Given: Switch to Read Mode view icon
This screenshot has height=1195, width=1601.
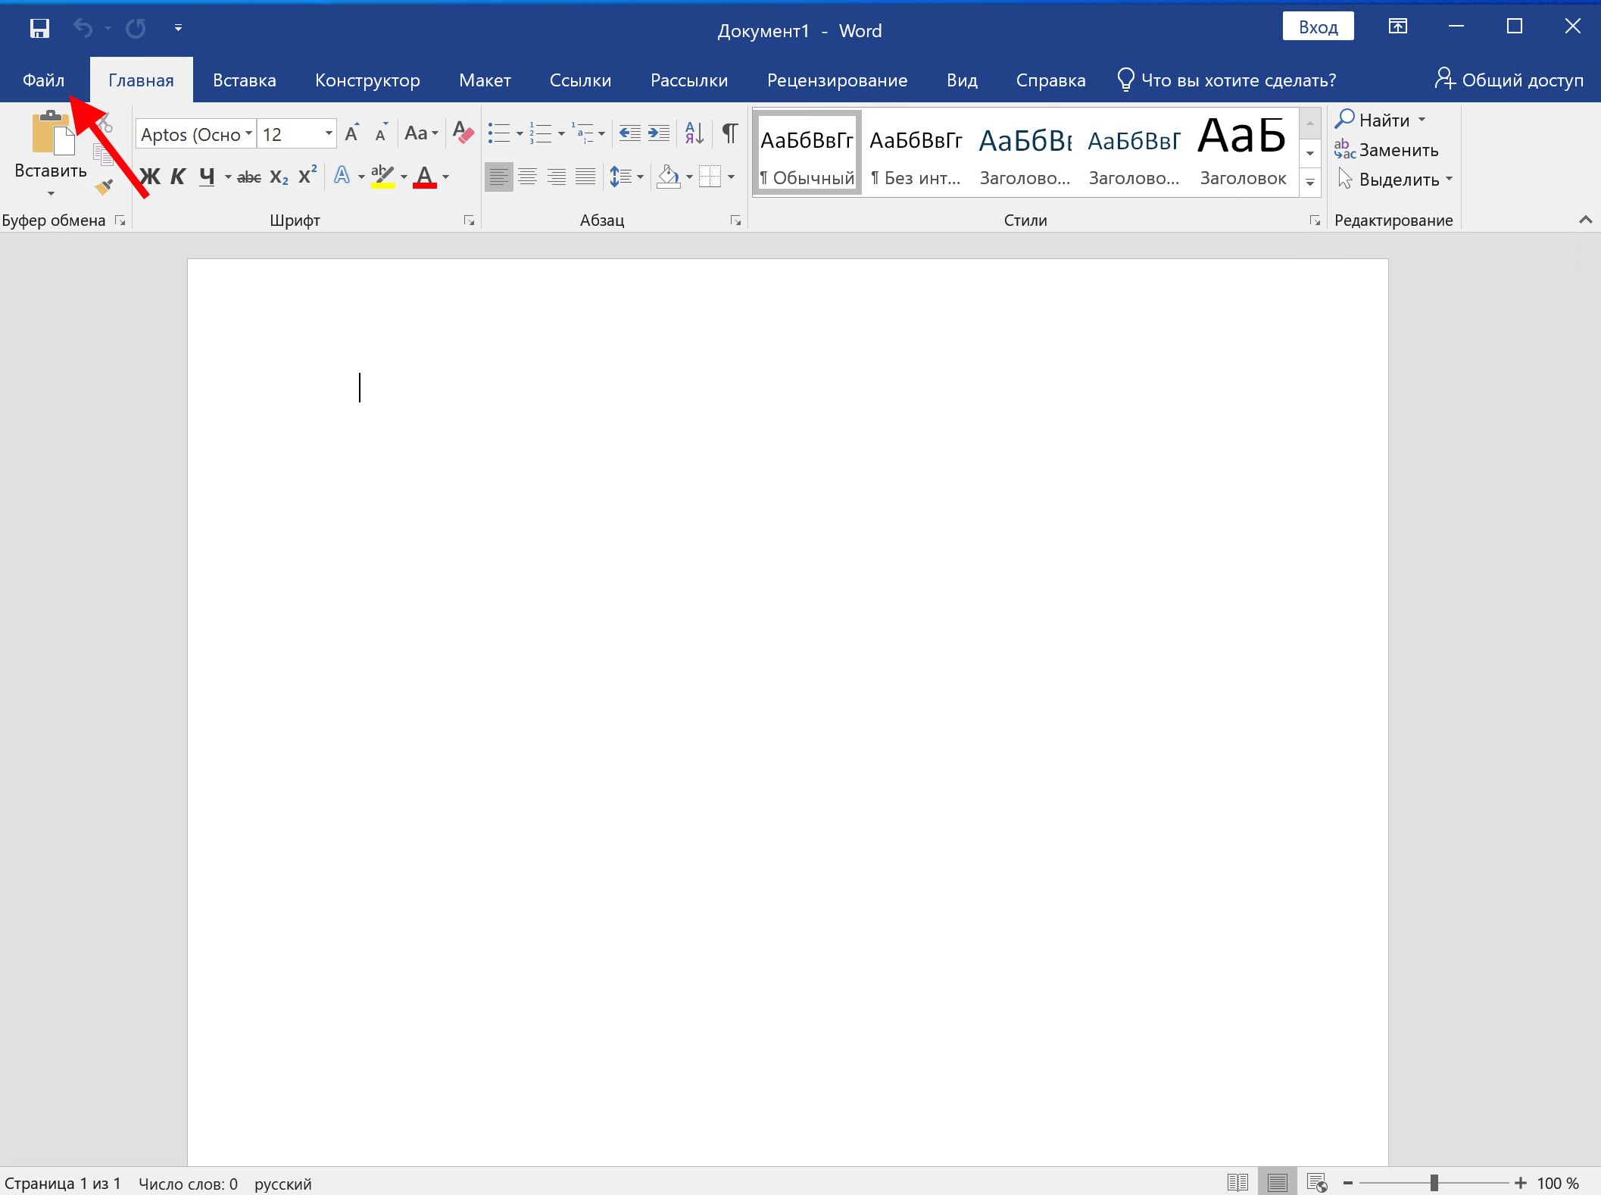Looking at the screenshot, I should [x=1237, y=1182].
